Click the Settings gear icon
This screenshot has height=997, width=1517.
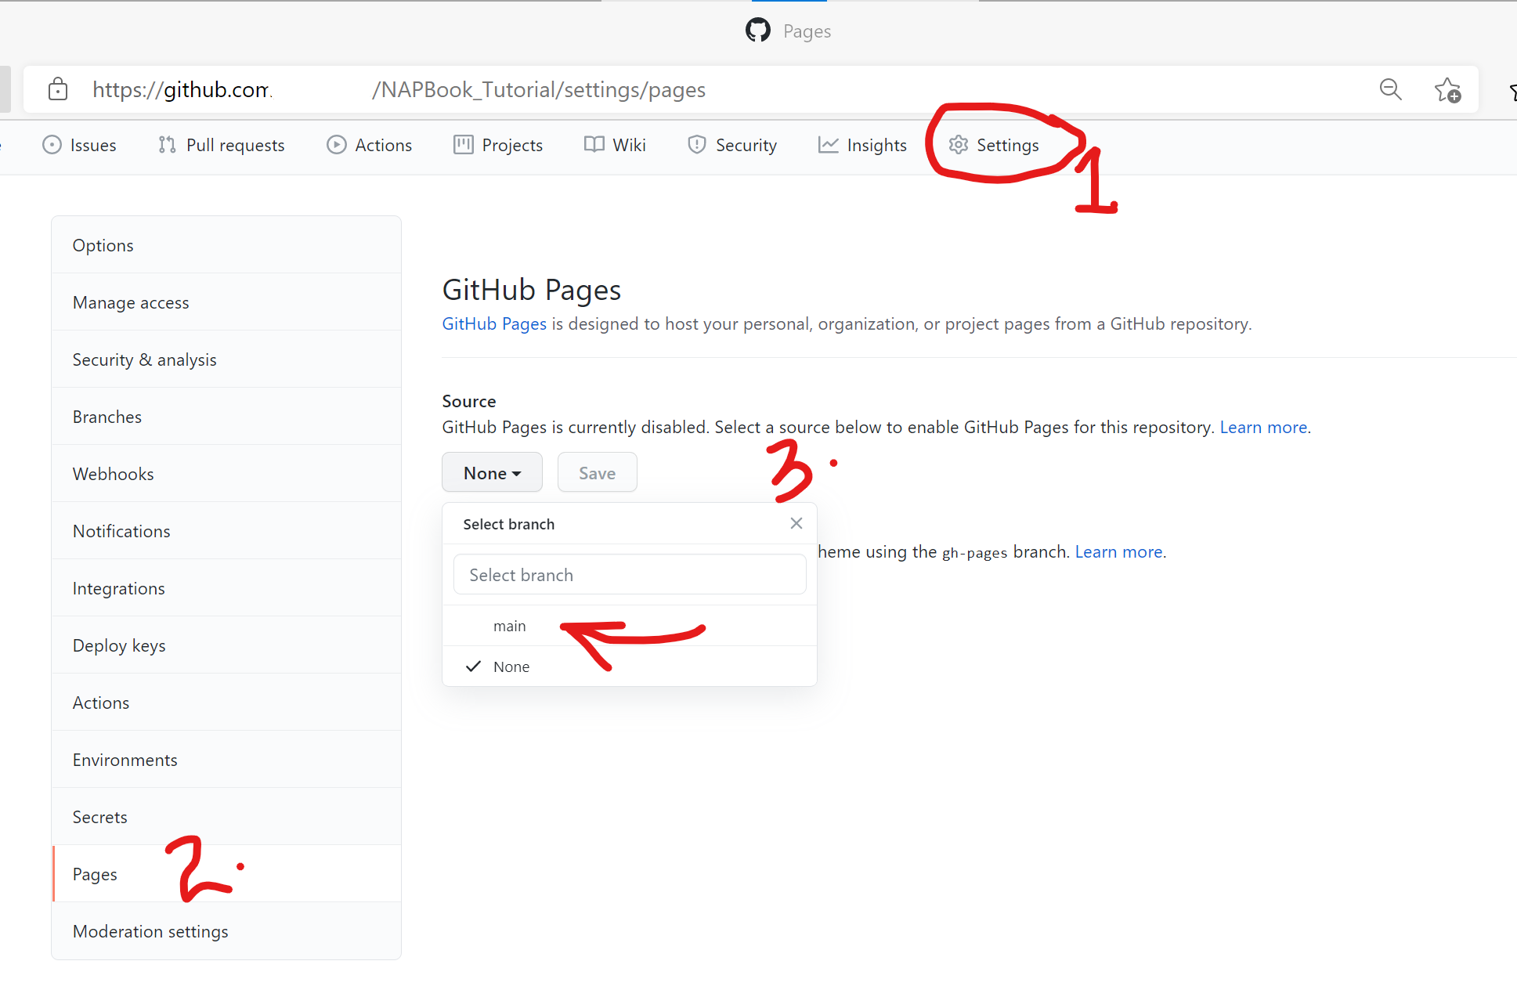957,145
